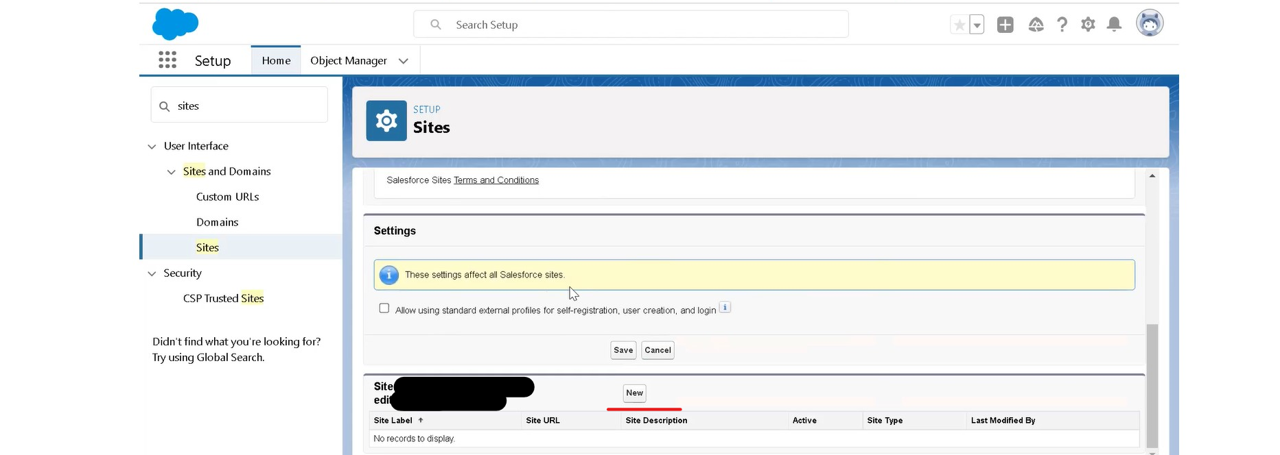Click the Last Modified By column header
Image resolution: width=1280 pixels, height=455 pixels.
point(1003,421)
